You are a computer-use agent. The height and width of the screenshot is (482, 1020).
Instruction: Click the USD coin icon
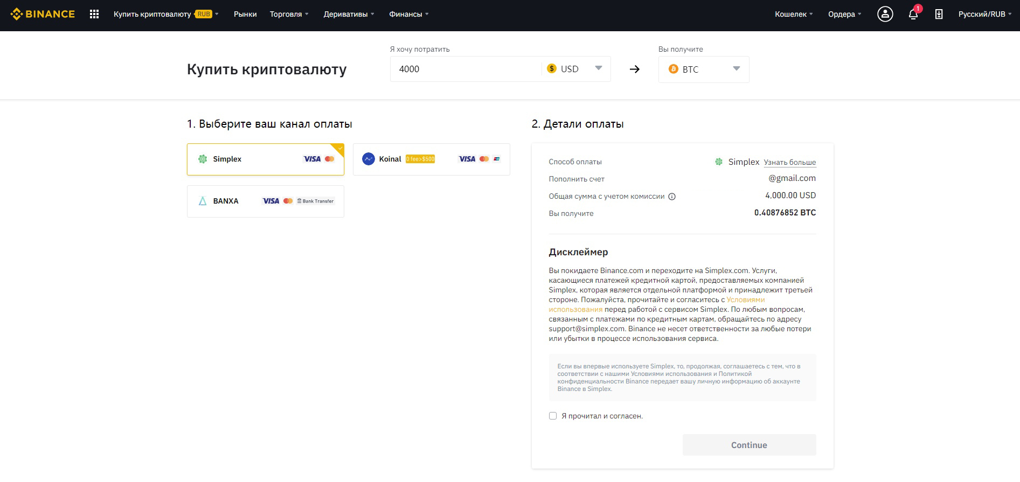(551, 68)
